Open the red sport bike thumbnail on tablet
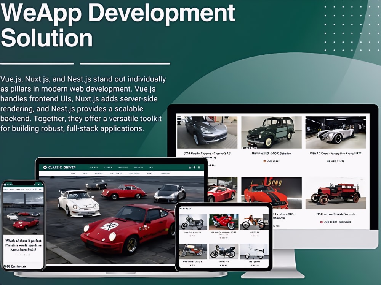Screen dimensions: 381x285 click(x=224, y=222)
